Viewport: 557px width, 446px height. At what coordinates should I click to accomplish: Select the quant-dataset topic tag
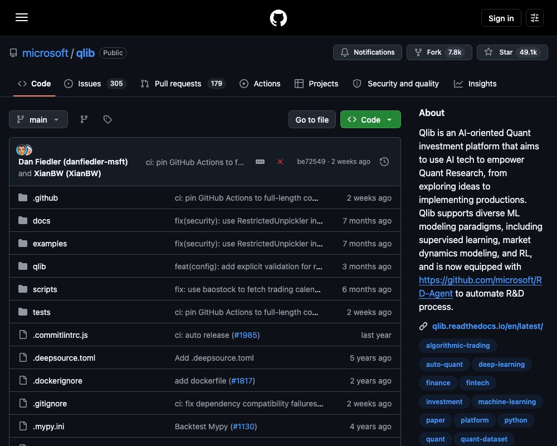[484, 439]
